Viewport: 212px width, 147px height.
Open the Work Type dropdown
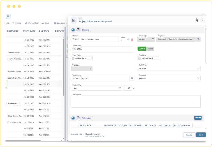coord(146,39)
